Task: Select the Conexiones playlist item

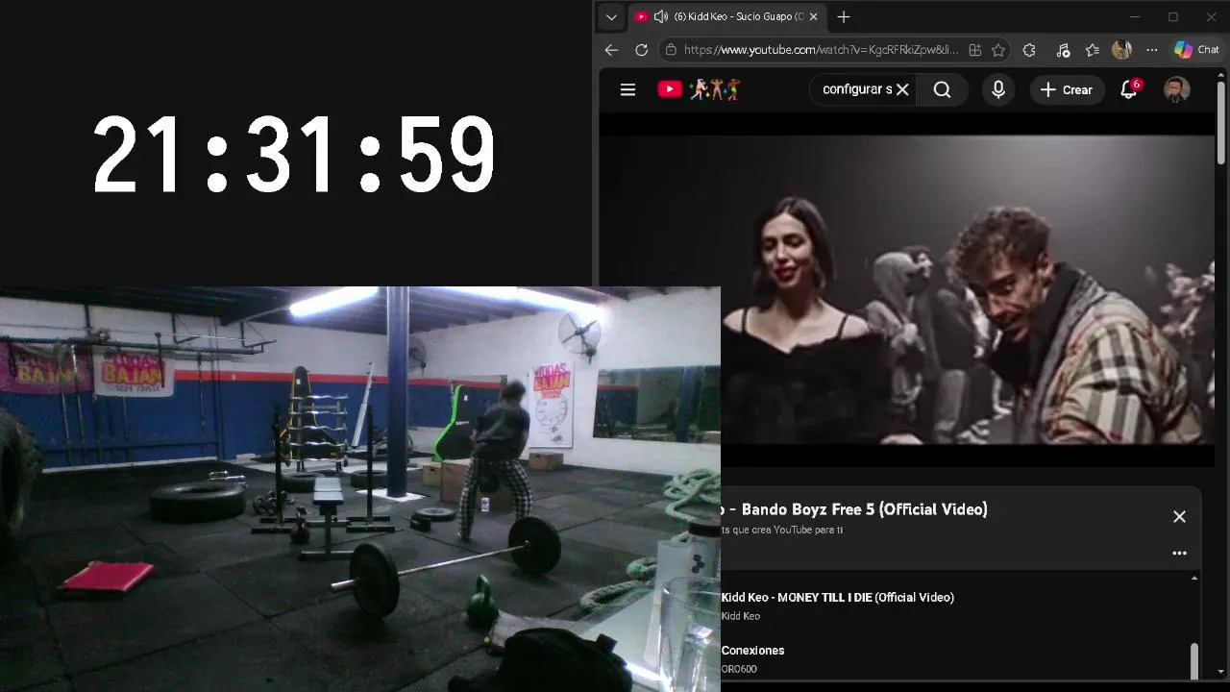Action: tap(752, 651)
